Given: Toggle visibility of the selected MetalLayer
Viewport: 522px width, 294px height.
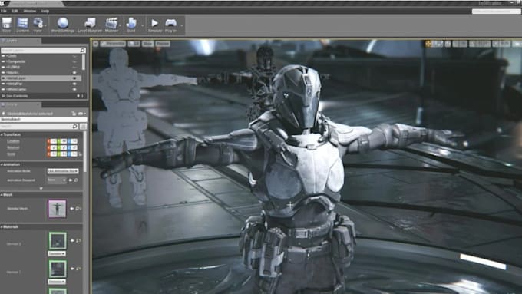Looking at the screenshot, I should (x=74, y=78).
